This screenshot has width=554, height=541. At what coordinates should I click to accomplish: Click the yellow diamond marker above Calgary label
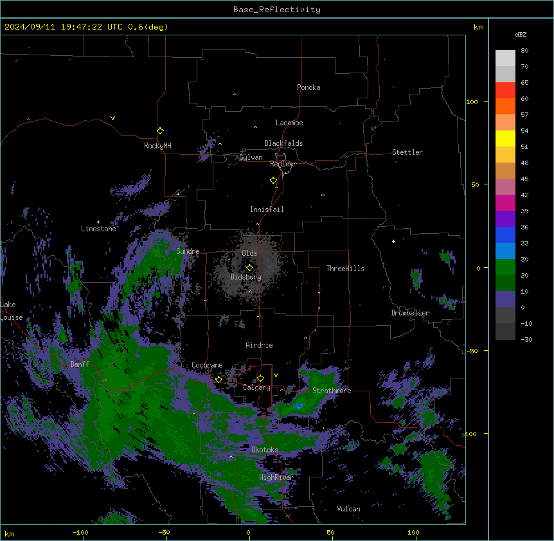click(260, 378)
